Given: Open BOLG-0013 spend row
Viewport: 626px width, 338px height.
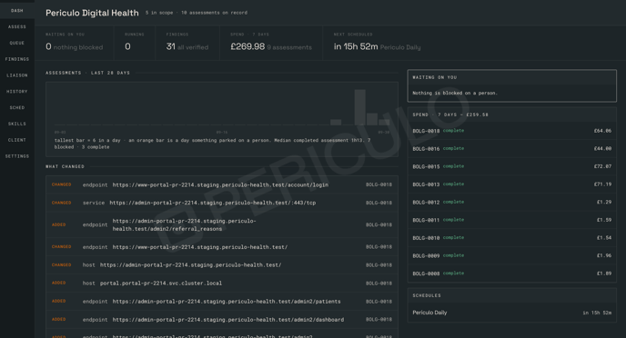Looking at the screenshot, I should (x=512, y=184).
